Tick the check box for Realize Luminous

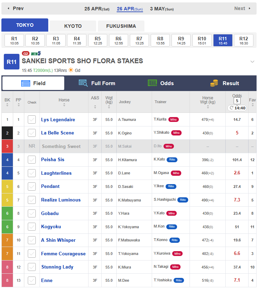coord(32,200)
